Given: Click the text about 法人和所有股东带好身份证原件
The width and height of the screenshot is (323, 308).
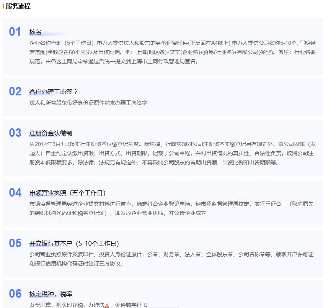Looking at the screenshot, I should click(x=88, y=103).
